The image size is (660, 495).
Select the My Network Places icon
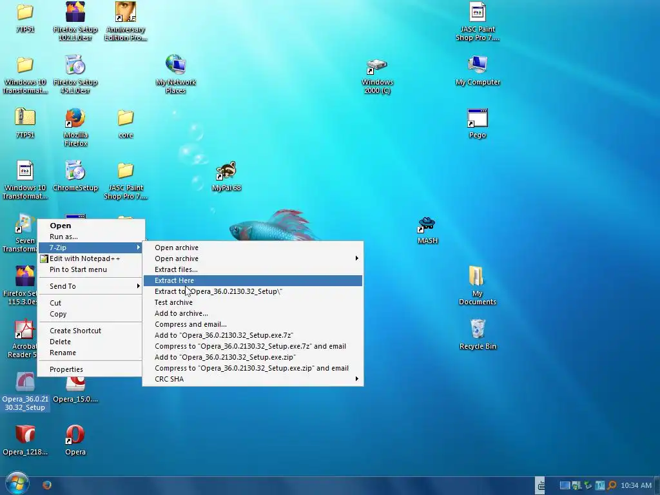point(175,65)
